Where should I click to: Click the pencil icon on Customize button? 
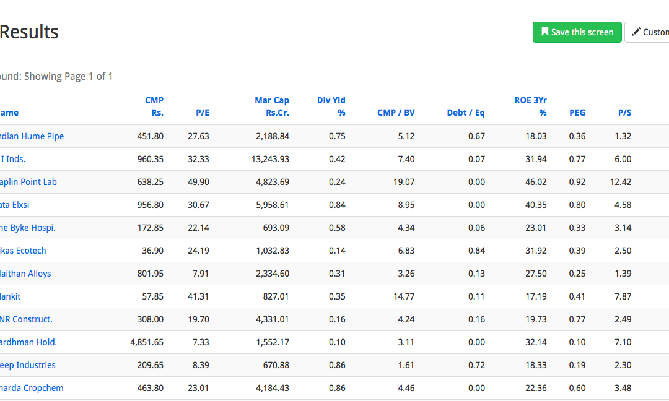[x=636, y=32]
